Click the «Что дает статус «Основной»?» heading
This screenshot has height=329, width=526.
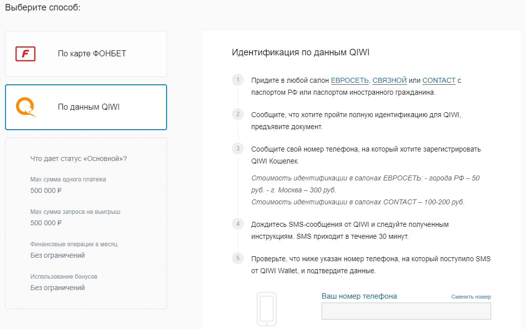(78, 159)
